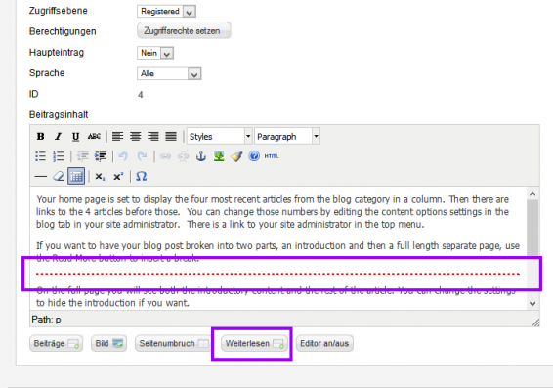Viewport: 553px width, 388px height.
Task: Click the 'Beitragsinhalt' label
Action: [59, 114]
